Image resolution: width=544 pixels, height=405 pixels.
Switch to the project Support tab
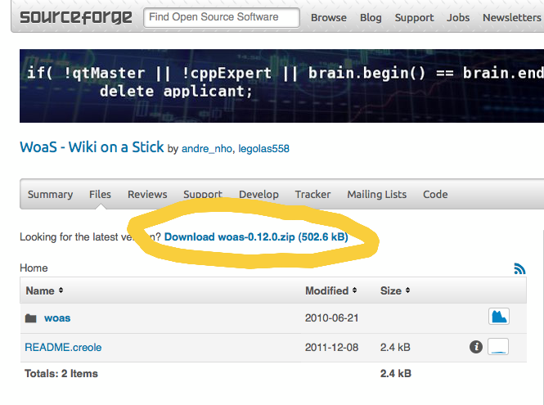coord(203,195)
